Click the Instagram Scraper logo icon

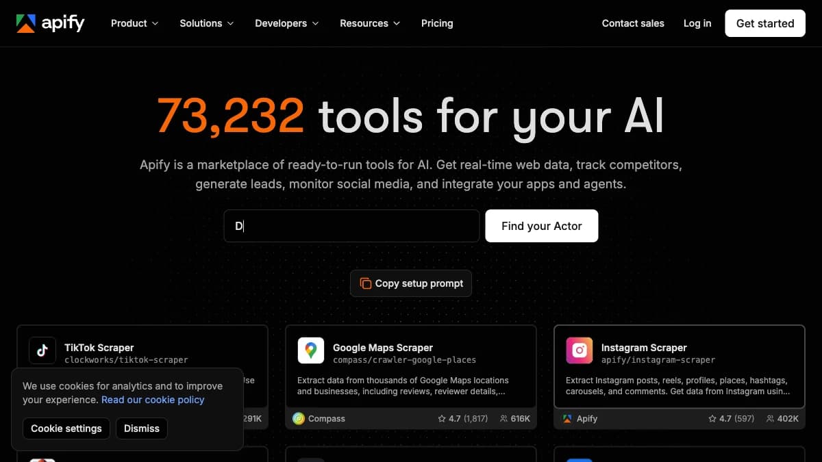point(580,350)
